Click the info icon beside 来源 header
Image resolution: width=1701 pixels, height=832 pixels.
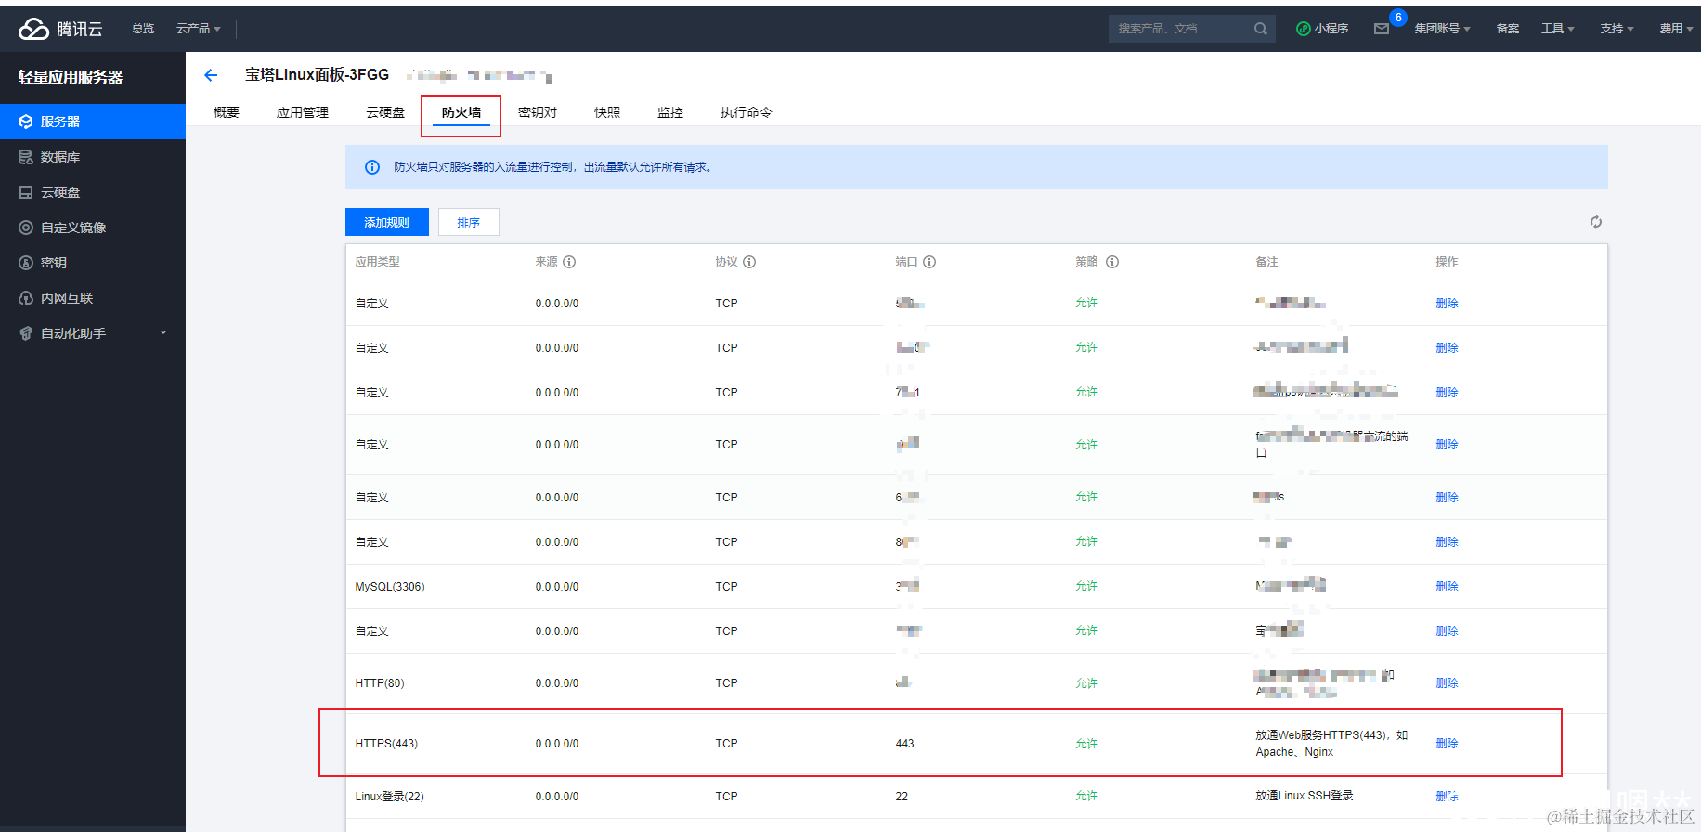click(569, 262)
